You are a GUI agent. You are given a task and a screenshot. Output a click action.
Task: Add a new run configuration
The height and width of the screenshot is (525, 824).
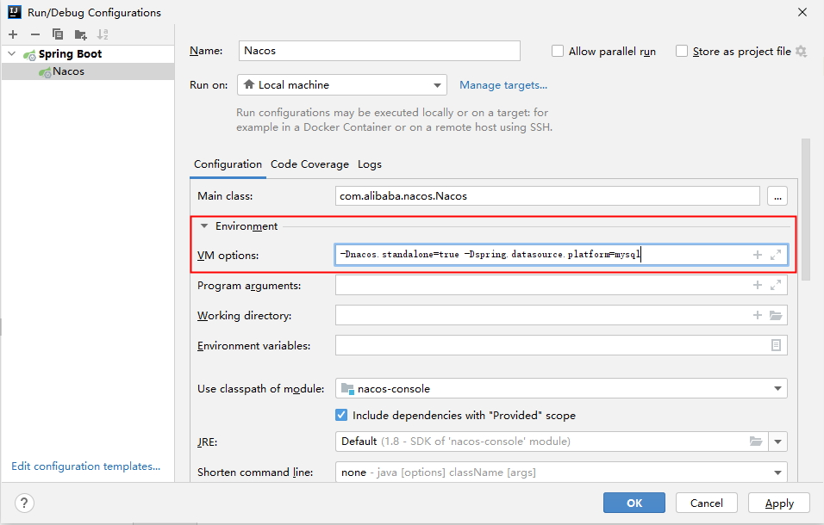[x=13, y=34]
